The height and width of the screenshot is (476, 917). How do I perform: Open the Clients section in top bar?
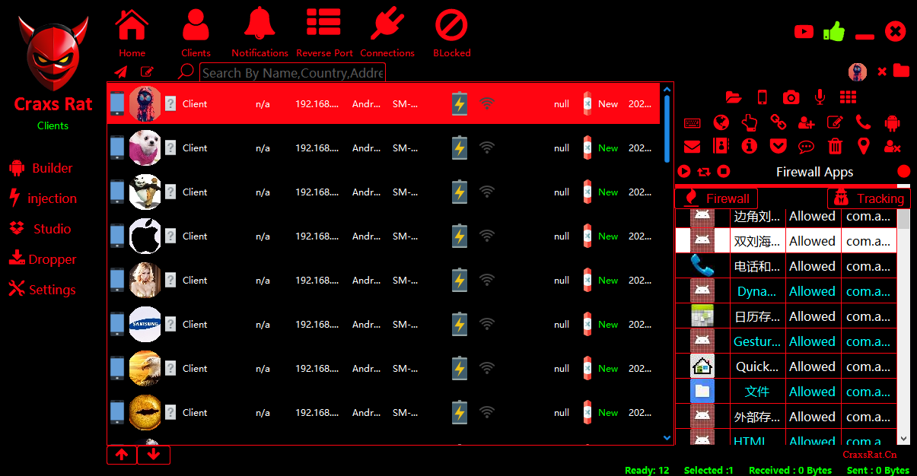[x=196, y=32]
